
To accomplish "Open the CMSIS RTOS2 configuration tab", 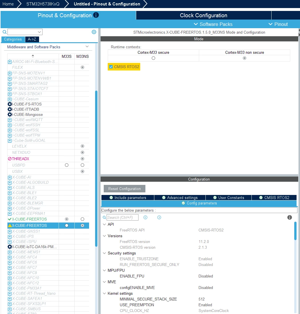I will (274, 198).
